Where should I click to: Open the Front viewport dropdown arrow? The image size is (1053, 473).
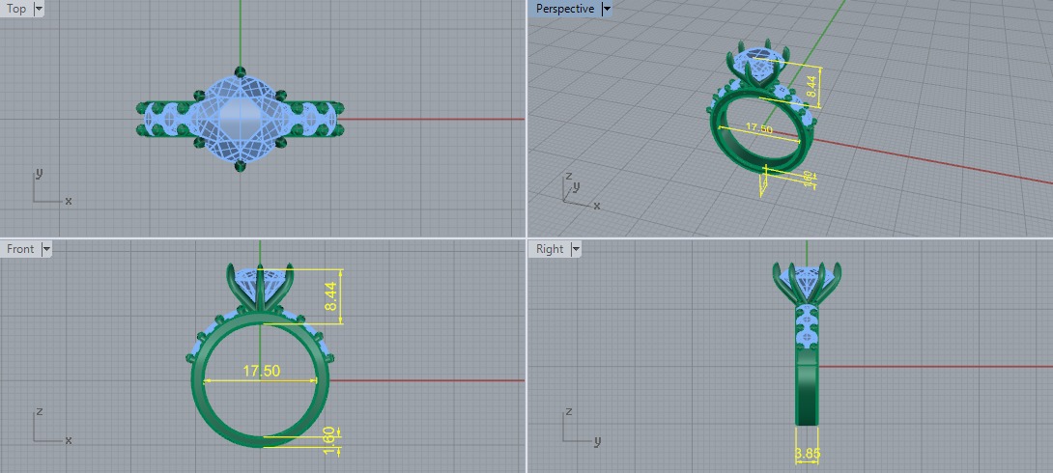tap(45, 249)
